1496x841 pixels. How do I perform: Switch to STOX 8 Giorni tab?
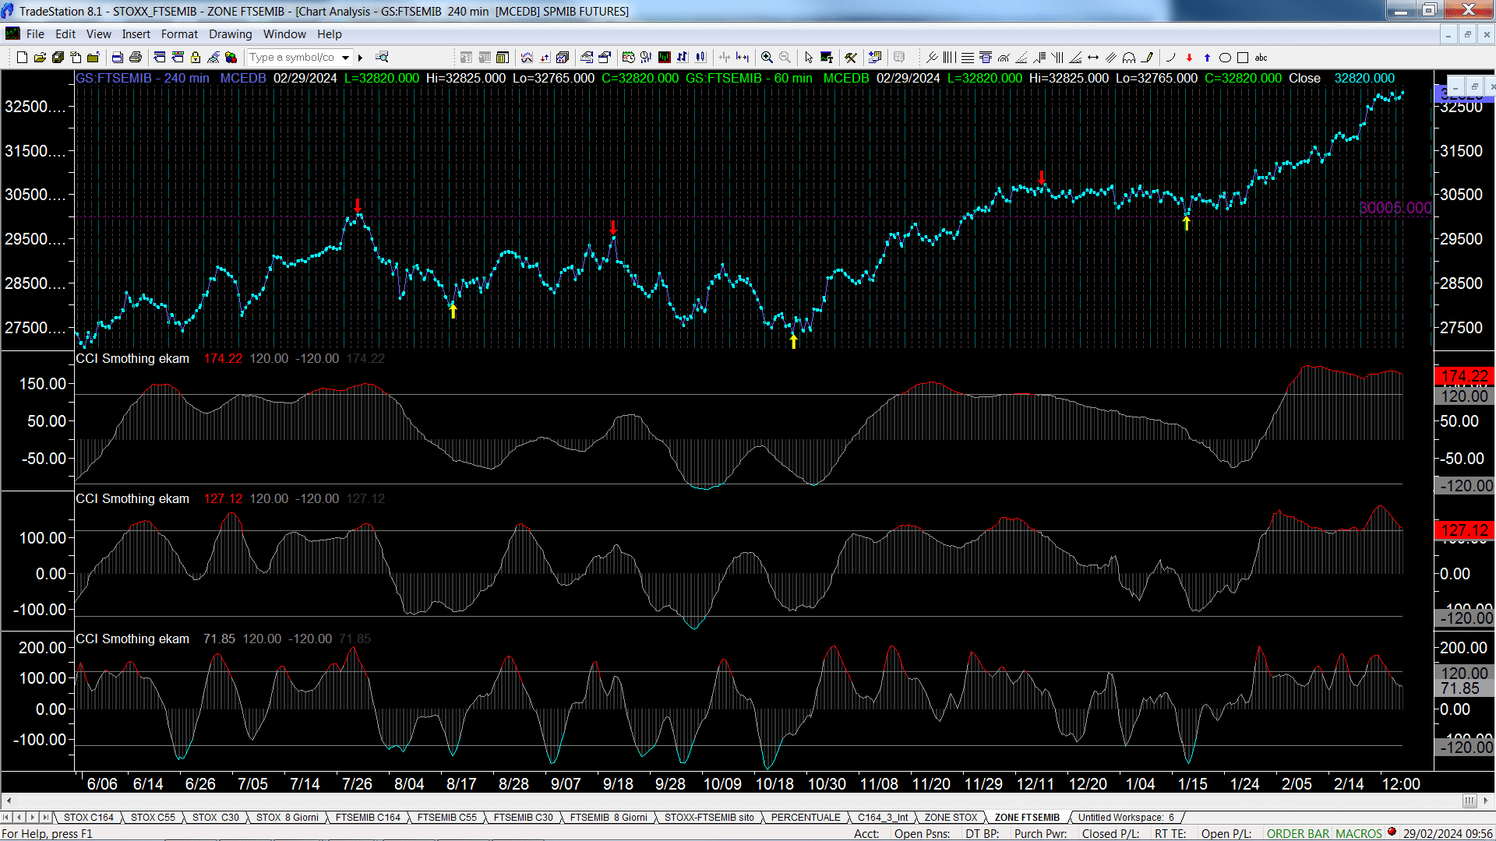point(288,817)
